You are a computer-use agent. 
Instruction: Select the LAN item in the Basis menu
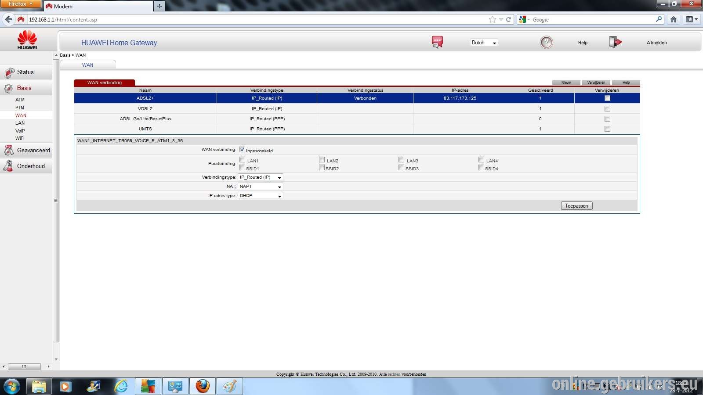(x=20, y=123)
